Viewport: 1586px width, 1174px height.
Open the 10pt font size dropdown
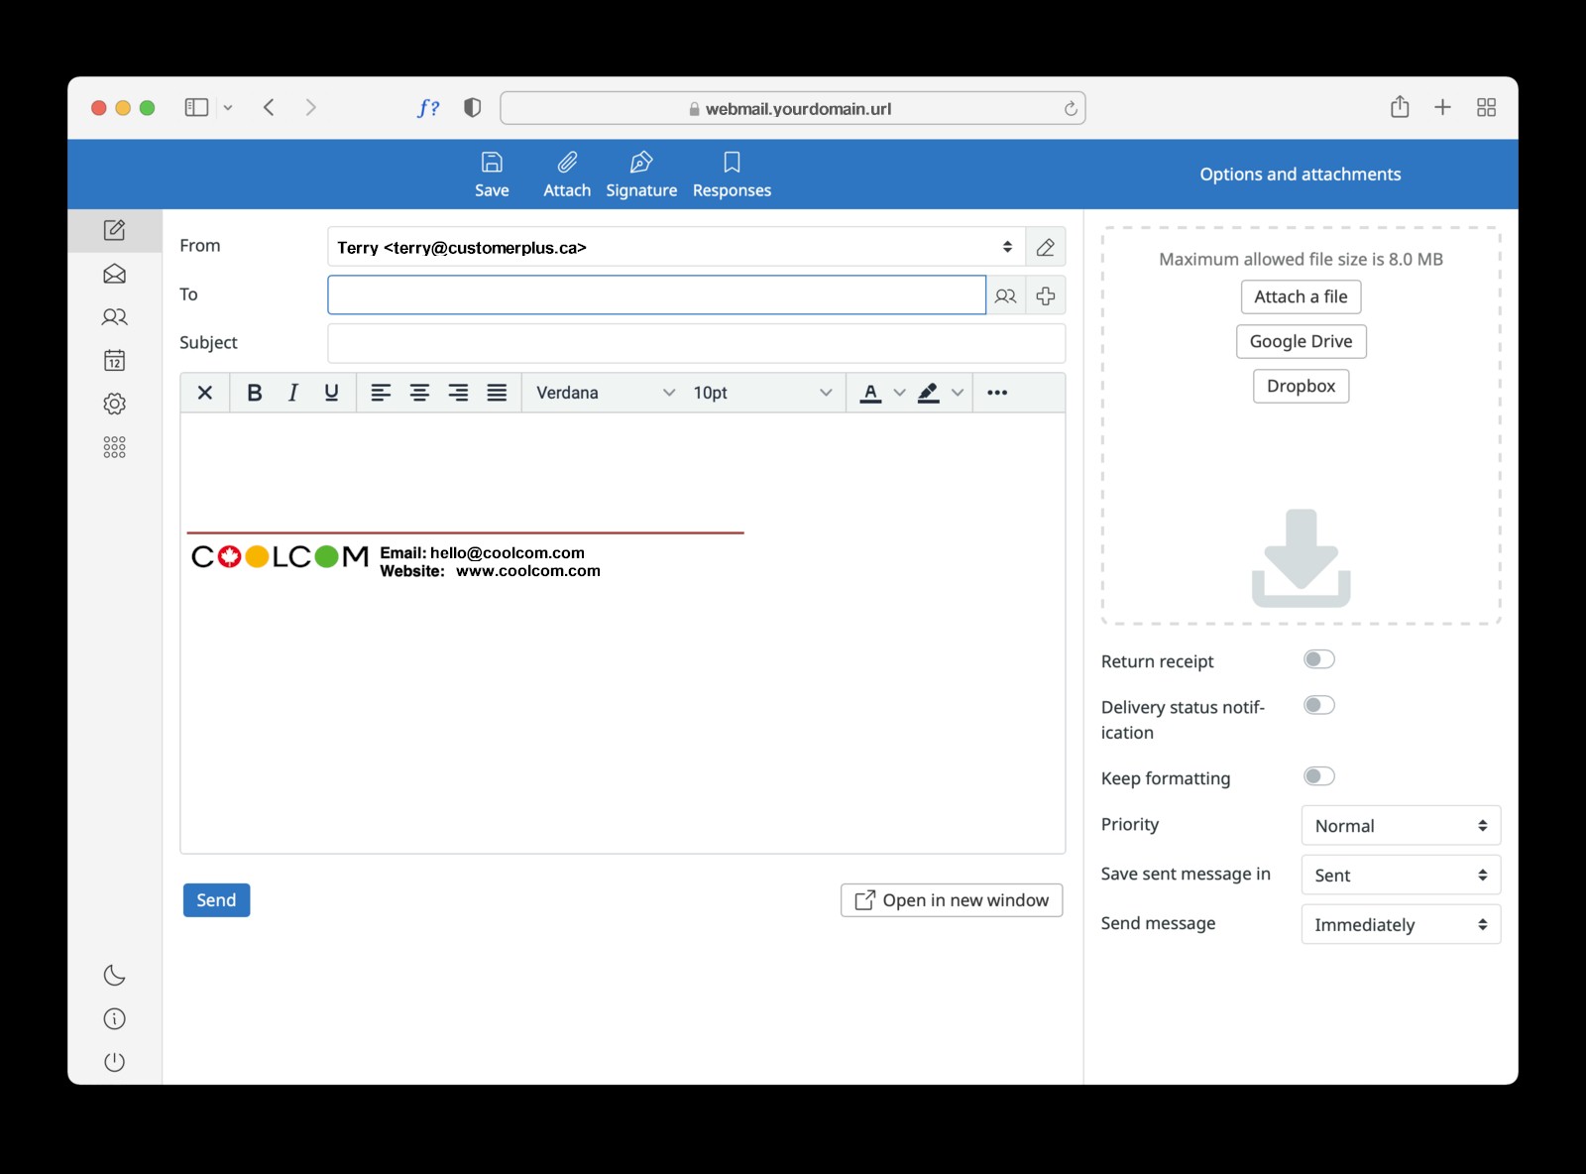(x=761, y=393)
